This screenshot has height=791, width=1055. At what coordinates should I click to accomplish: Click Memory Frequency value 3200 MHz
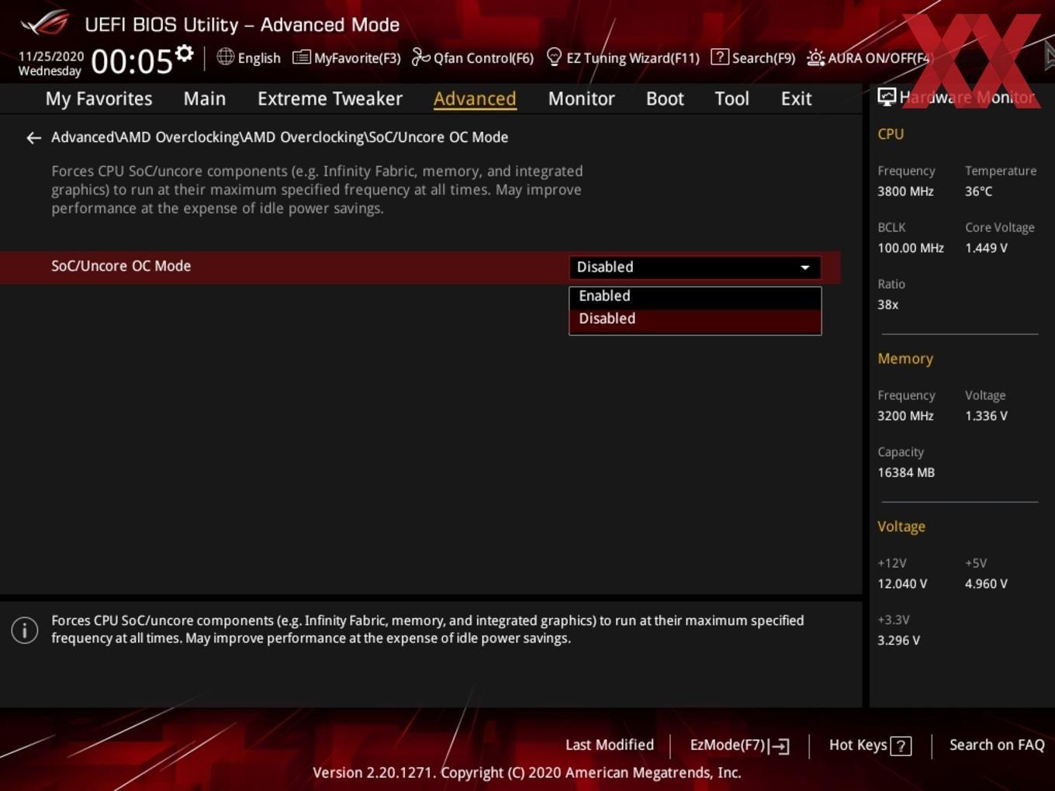coord(905,416)
